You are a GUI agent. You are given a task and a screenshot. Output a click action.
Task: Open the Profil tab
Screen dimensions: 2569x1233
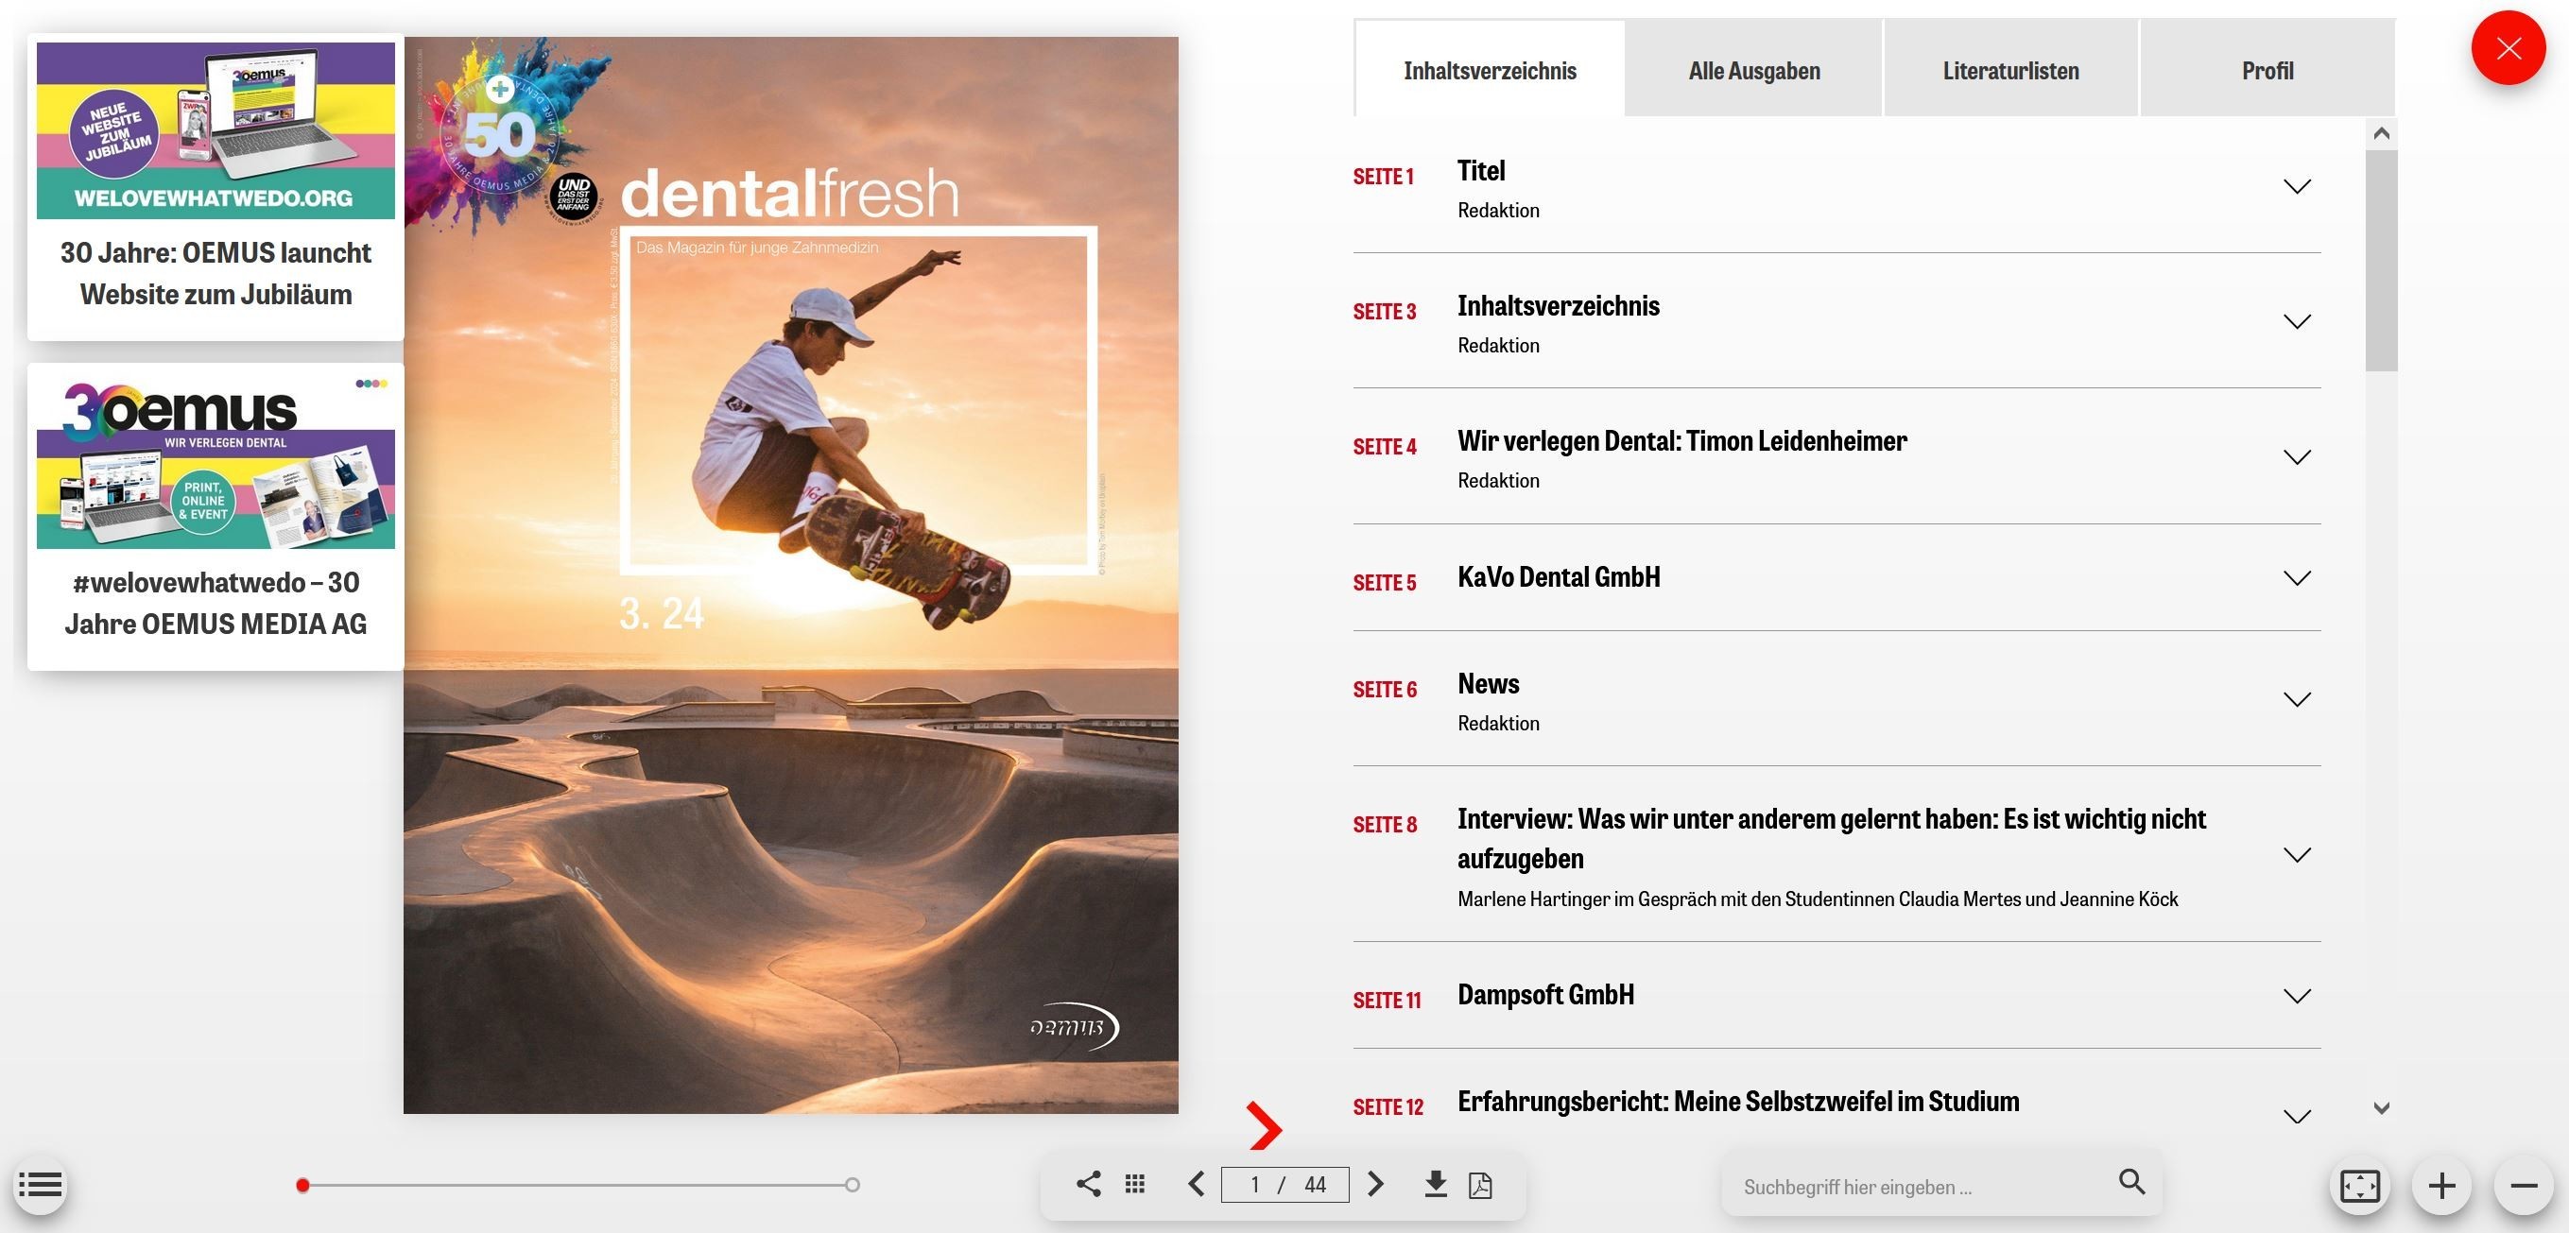(2267, 70)
